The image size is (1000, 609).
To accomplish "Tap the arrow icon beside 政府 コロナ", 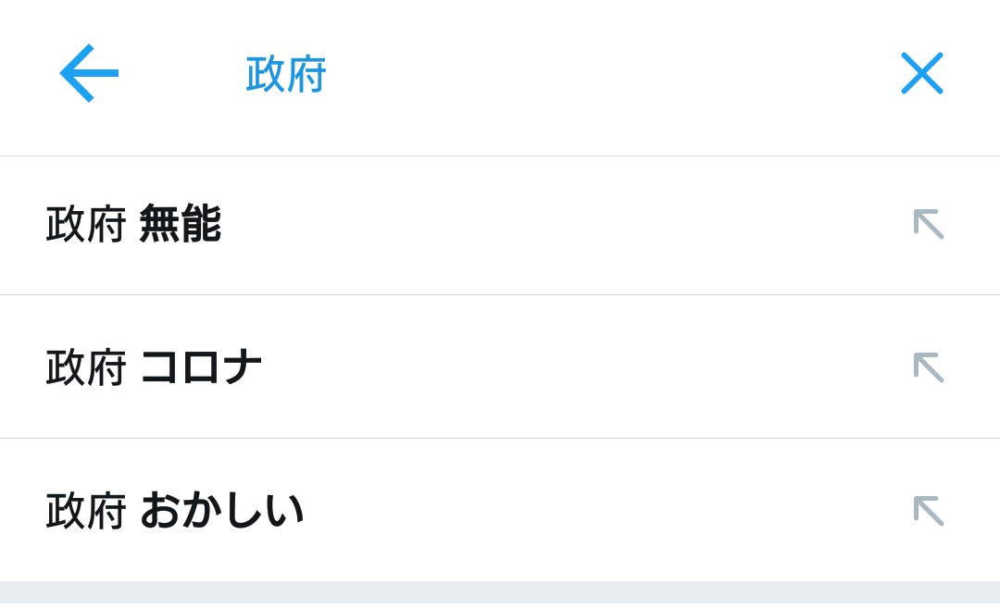I will point(929,367).
